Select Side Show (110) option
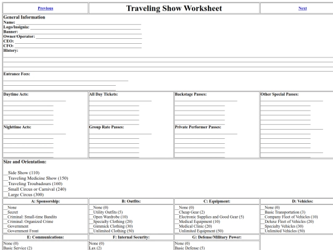The width and height of the screenshot is (333, 250). coord(22,173)
